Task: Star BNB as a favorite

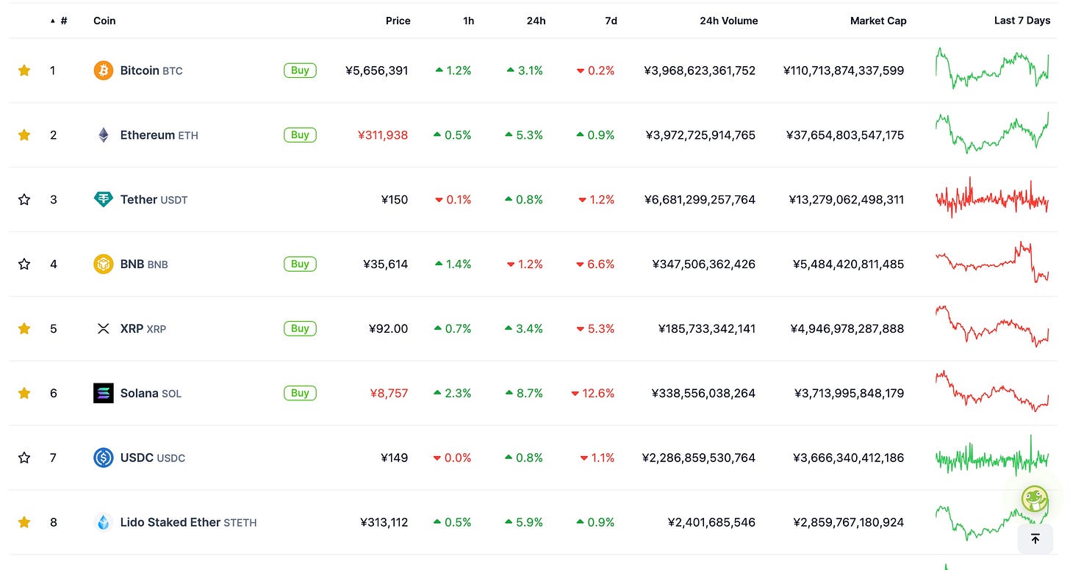Action: (x=24, y=264)
